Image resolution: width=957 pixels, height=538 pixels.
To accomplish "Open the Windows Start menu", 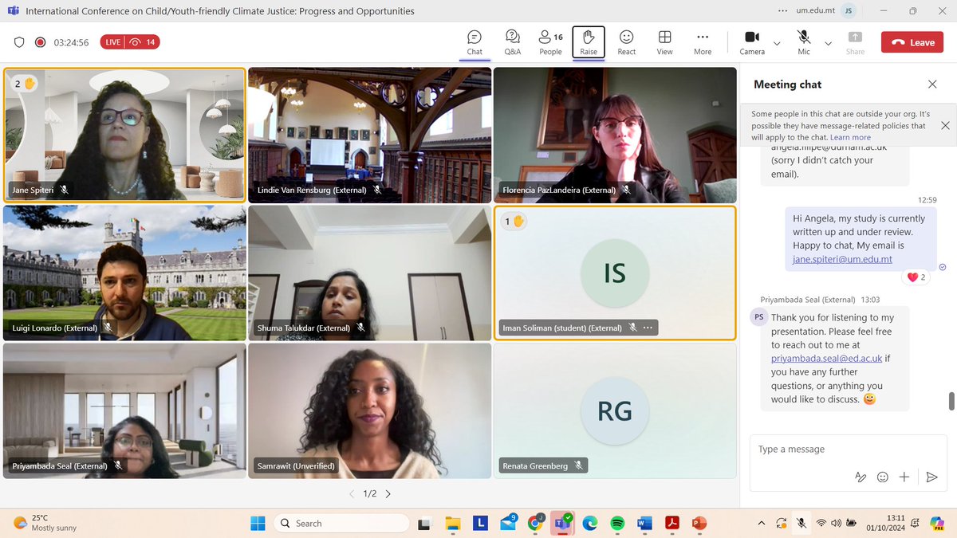I will [258, 523].
